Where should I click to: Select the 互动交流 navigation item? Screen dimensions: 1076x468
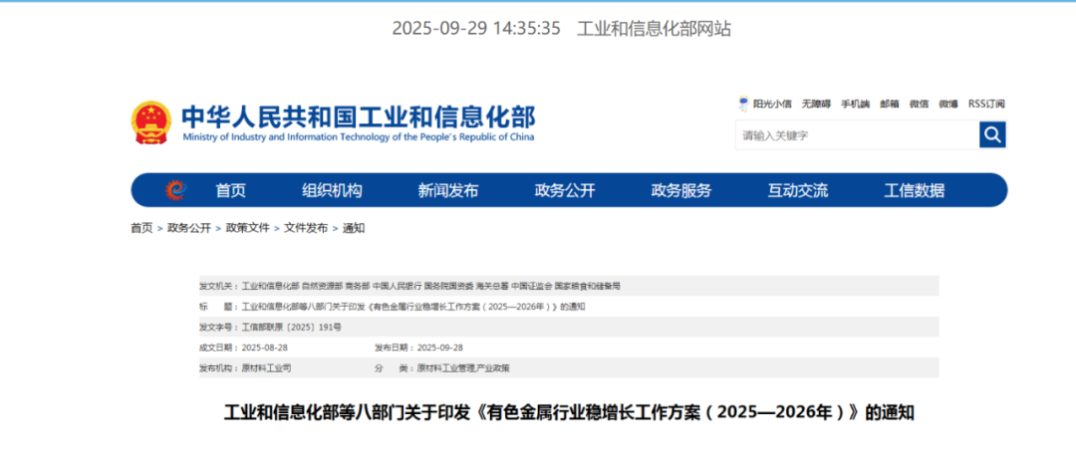798,190
